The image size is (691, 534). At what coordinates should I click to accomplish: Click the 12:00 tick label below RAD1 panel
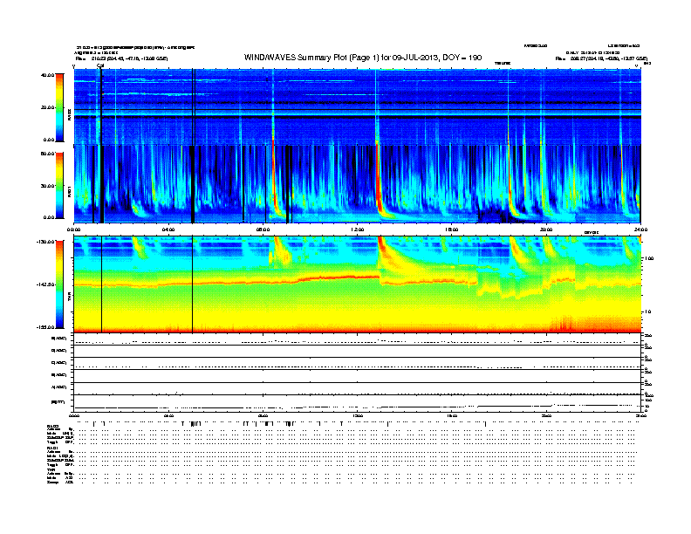point(357,229)
